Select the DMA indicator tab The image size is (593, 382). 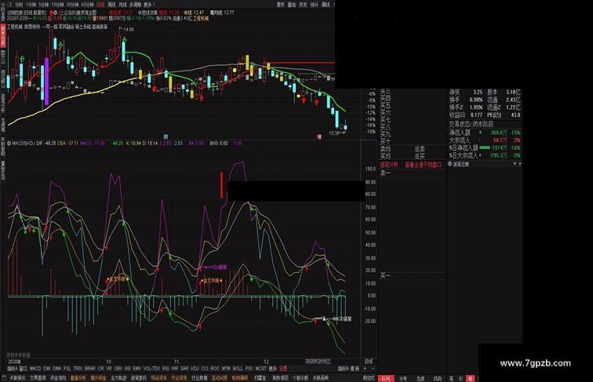coord(57,369)
